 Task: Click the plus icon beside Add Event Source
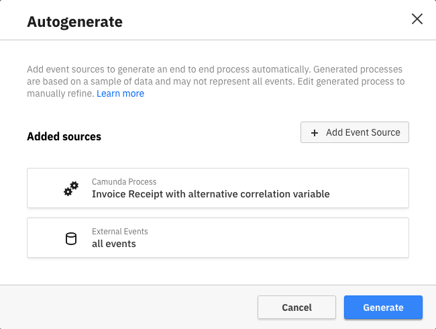[315, 132]
